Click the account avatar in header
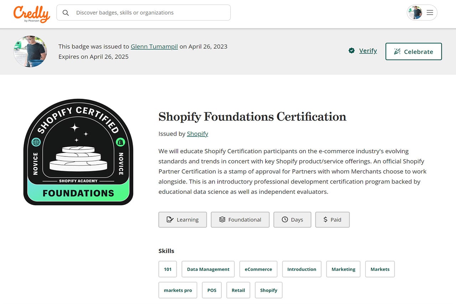The height and width of the screenshot is (304, 456). [415, 12]
